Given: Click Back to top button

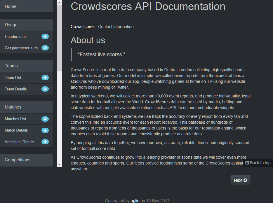Looking at the screenshot, I should click(258, 163).
